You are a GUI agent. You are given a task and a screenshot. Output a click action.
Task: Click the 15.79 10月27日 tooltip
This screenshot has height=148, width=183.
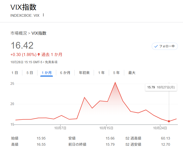161,87
